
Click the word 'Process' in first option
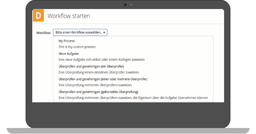click(69, 41)
